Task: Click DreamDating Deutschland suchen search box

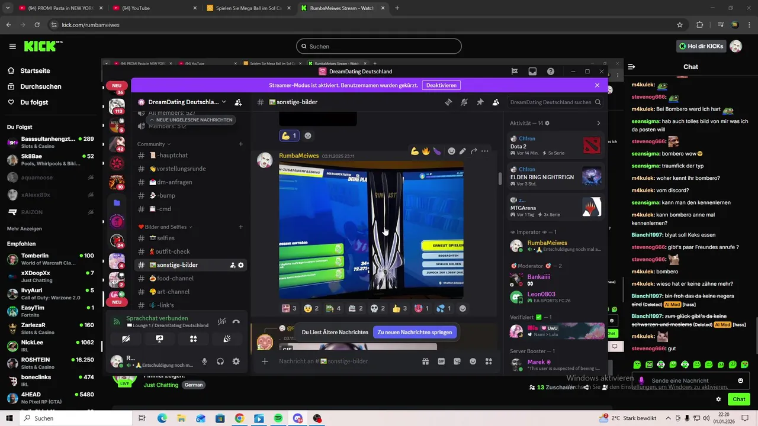Action: pos(555,102)
